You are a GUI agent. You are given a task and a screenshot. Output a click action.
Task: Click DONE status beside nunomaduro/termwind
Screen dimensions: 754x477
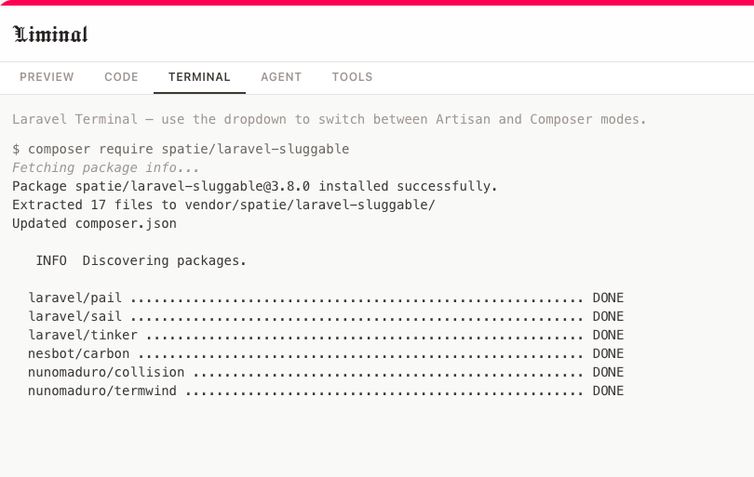(608, 391)
